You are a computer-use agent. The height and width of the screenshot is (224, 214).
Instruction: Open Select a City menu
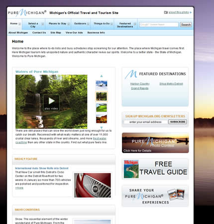click(33, 25)
